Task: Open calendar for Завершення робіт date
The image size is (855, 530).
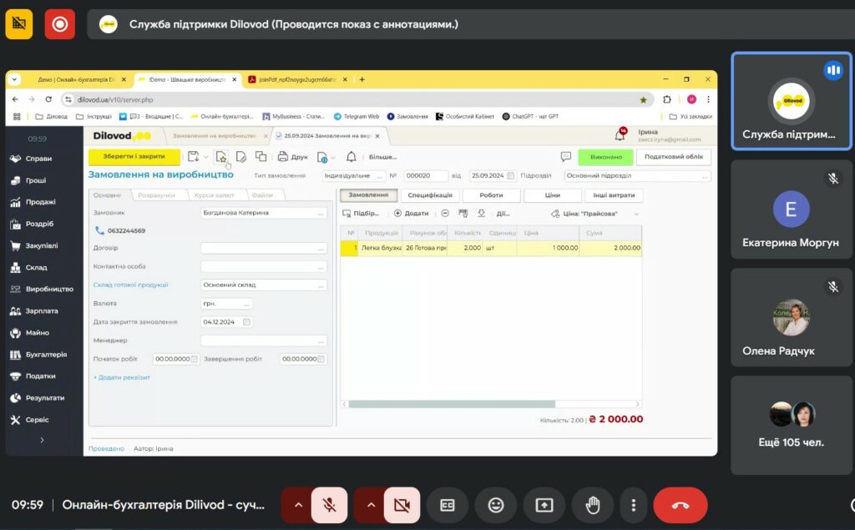Action: coord(321,359)
